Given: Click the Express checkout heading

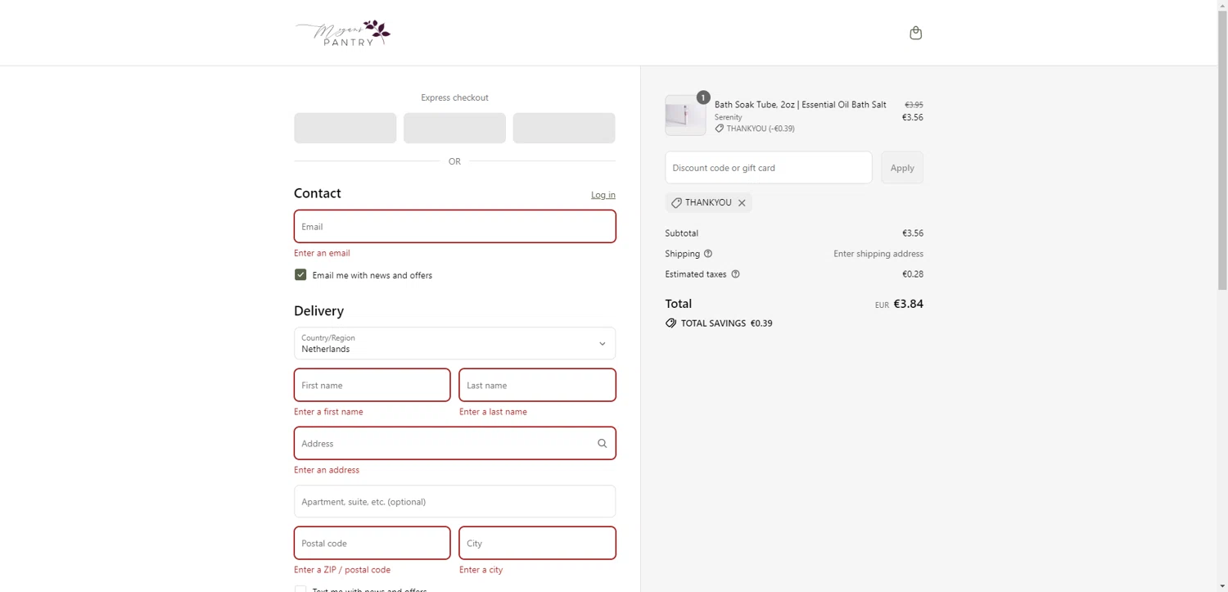Looking at the screenshot, I should tap(454, 97).
